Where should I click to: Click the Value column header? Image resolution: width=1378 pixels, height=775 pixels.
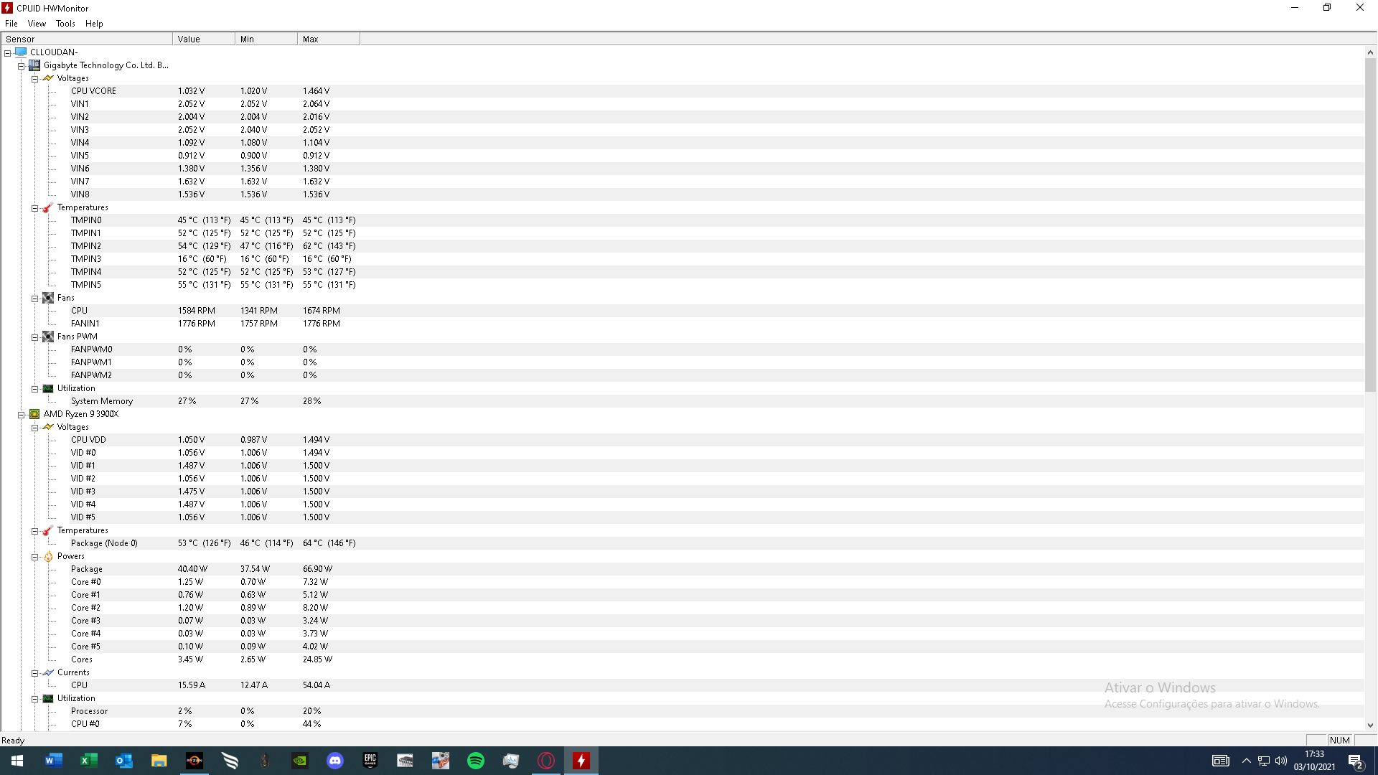(204, 39)
